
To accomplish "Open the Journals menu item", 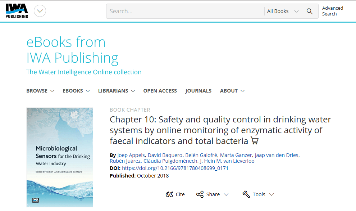I will (198, 91).
